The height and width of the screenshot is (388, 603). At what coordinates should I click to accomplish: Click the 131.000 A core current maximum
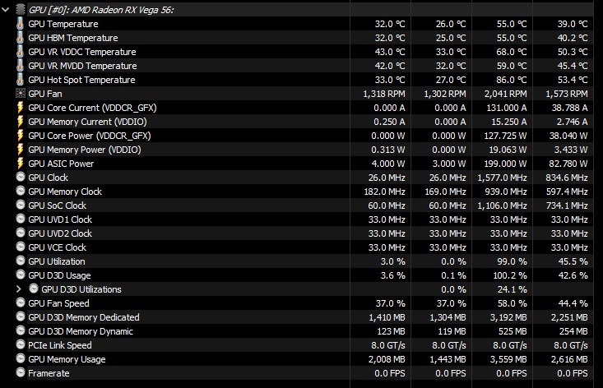click(507, 108)
